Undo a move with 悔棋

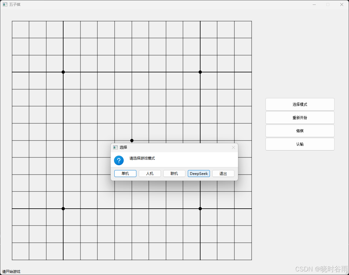pos(300,131)
